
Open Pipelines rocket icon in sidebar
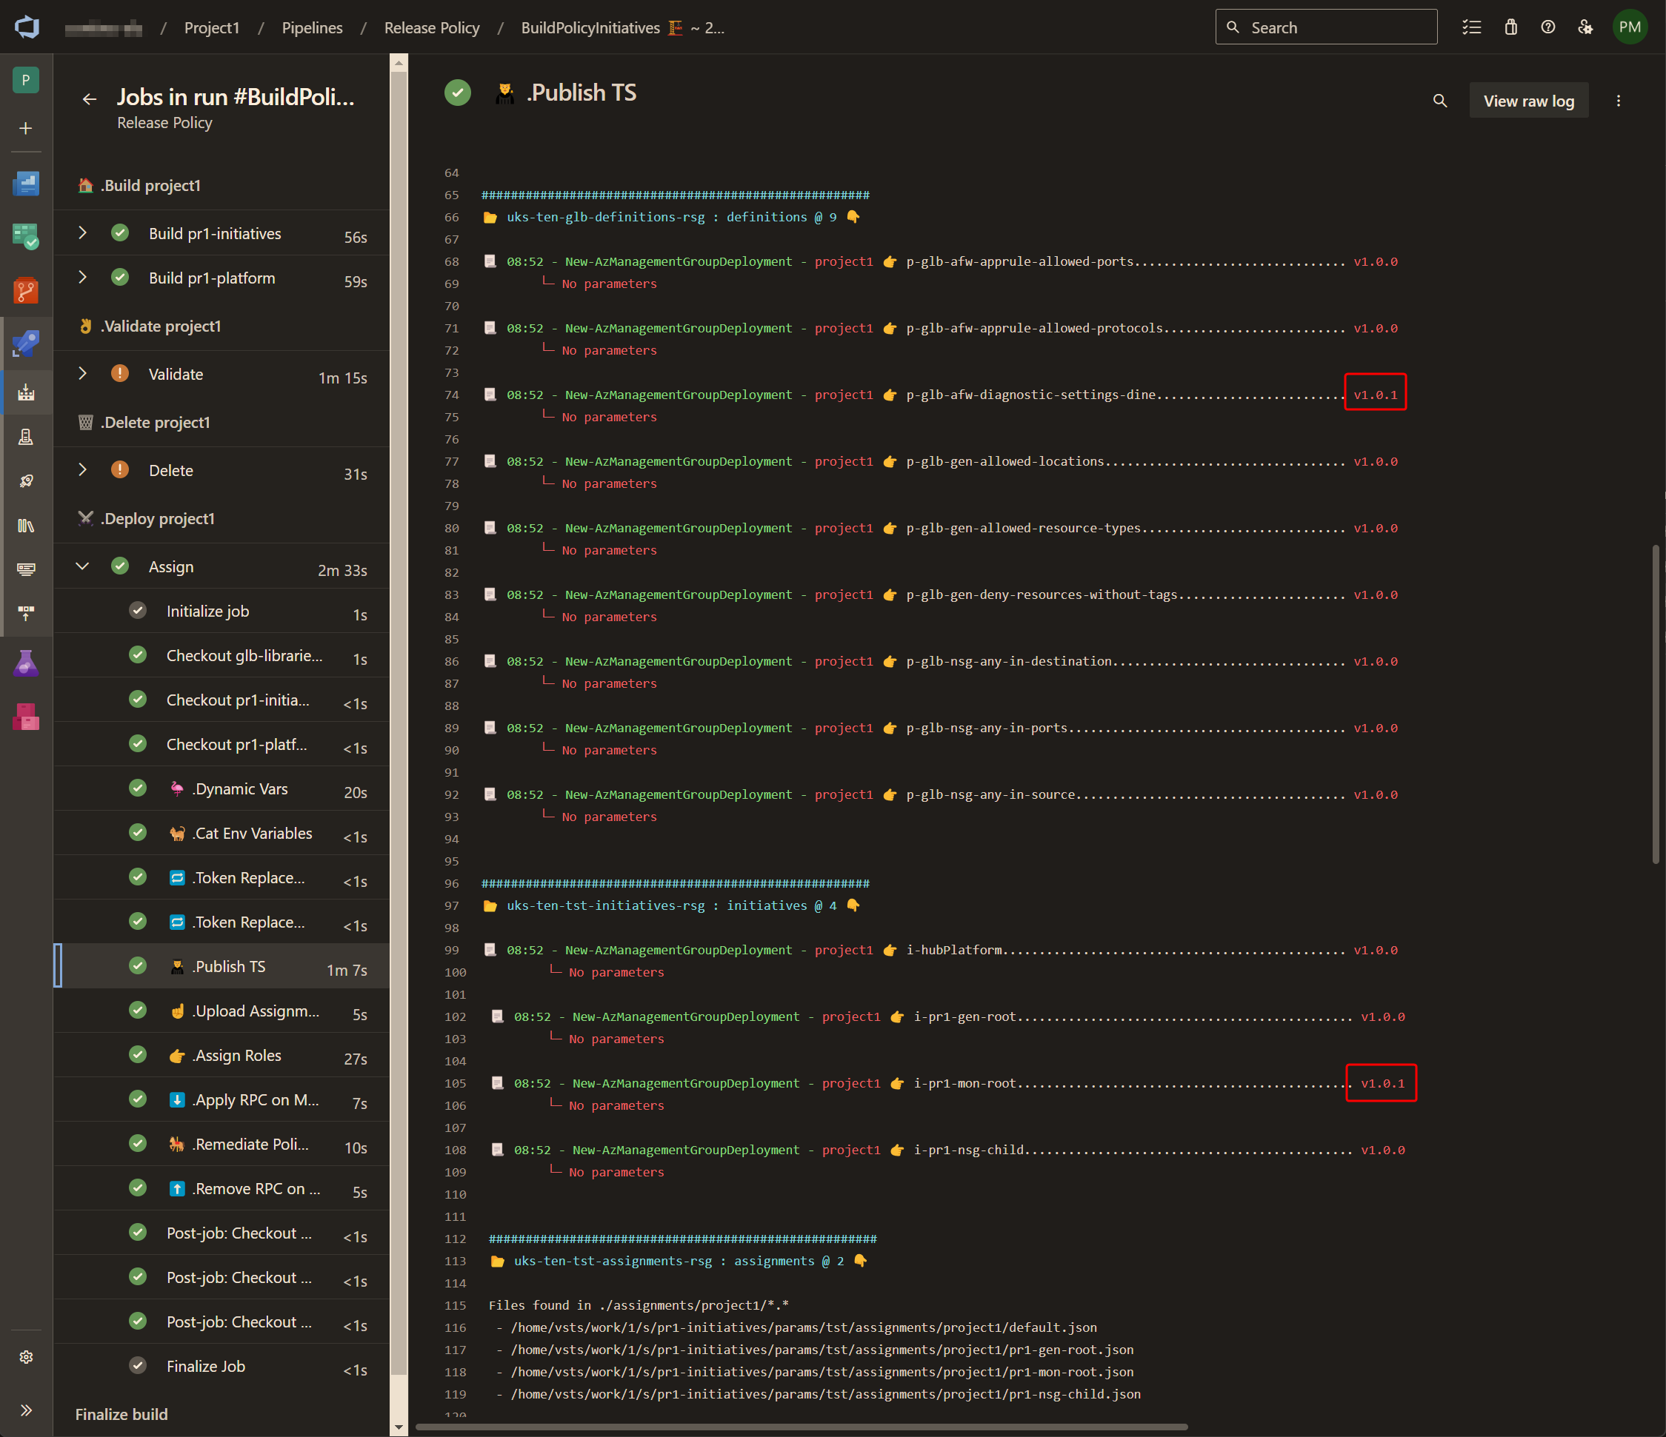tap(26, 344)
